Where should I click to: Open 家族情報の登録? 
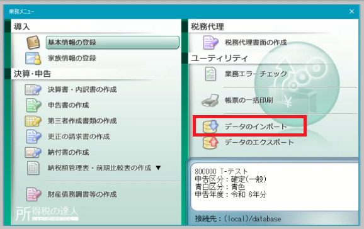click(72, 58)
